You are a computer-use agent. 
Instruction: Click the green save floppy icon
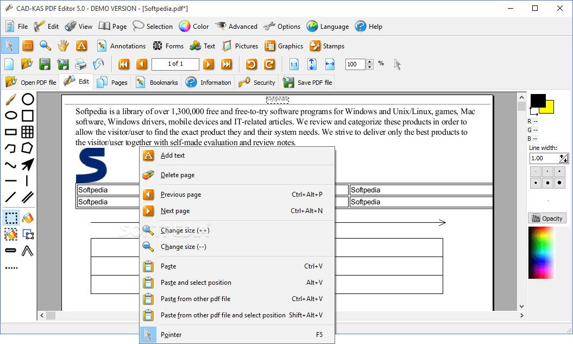coord(45,64)
